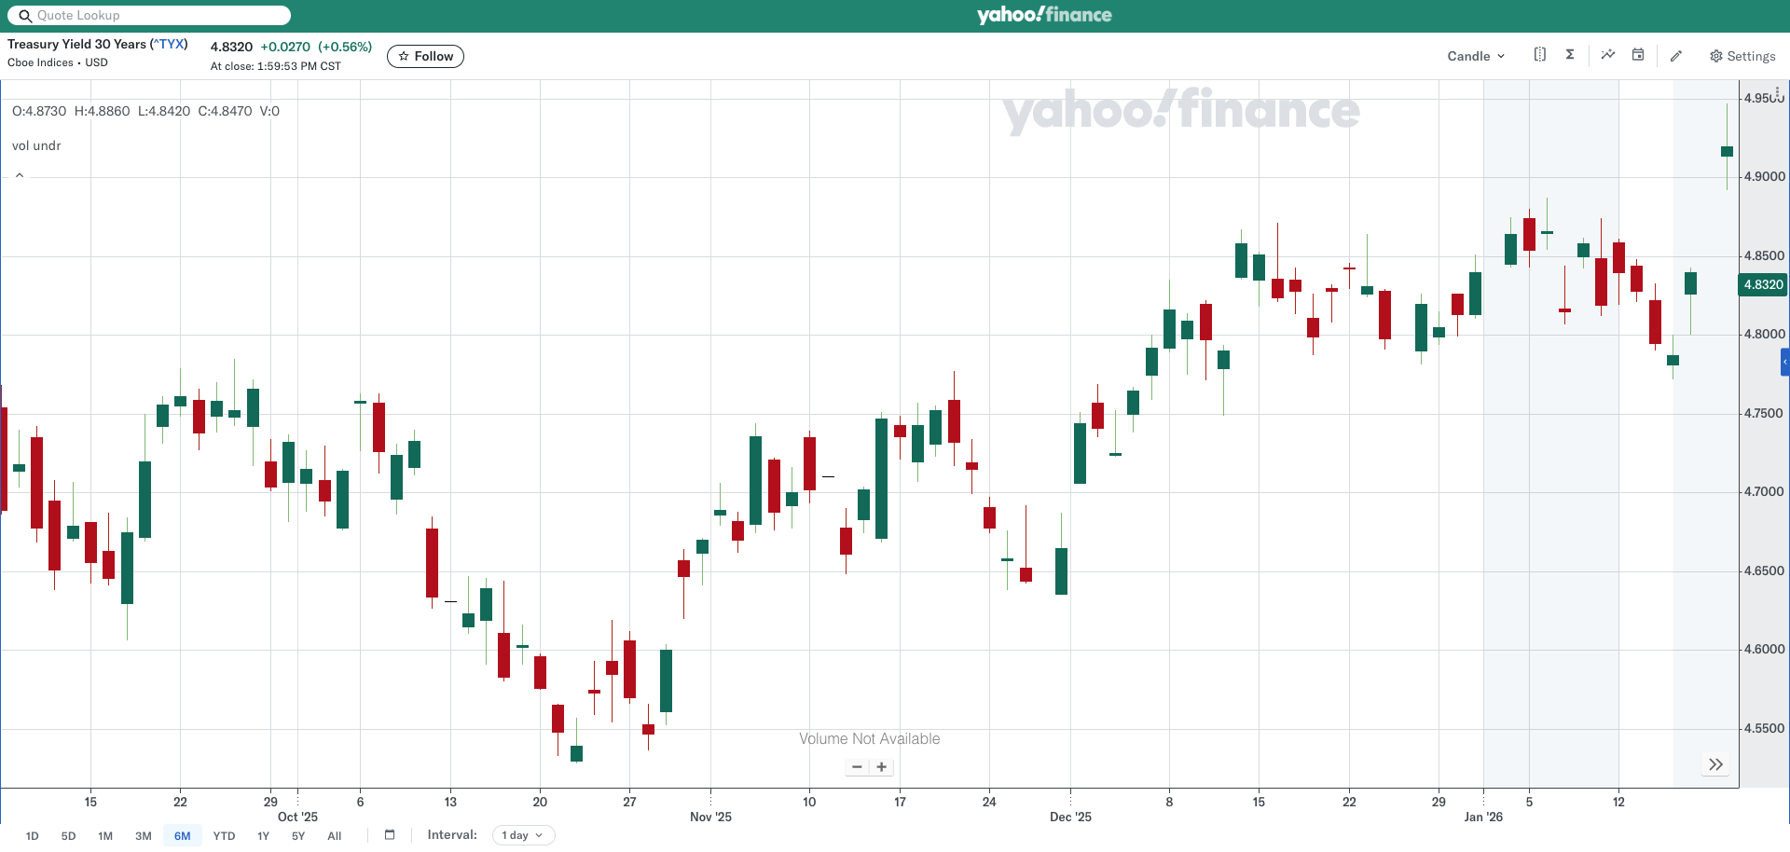Jump to latest with double-arrow icon
The image size is (1790, 852).
[x=1715, y=764]
